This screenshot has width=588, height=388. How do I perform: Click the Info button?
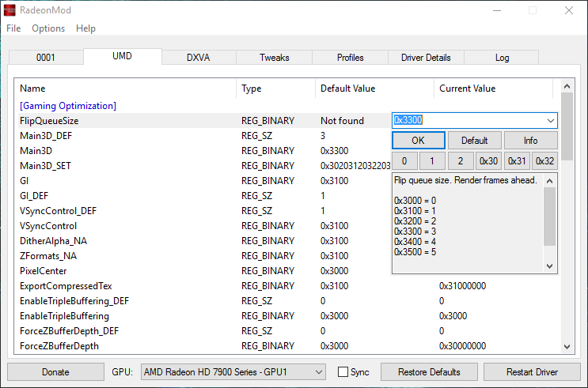531,141
